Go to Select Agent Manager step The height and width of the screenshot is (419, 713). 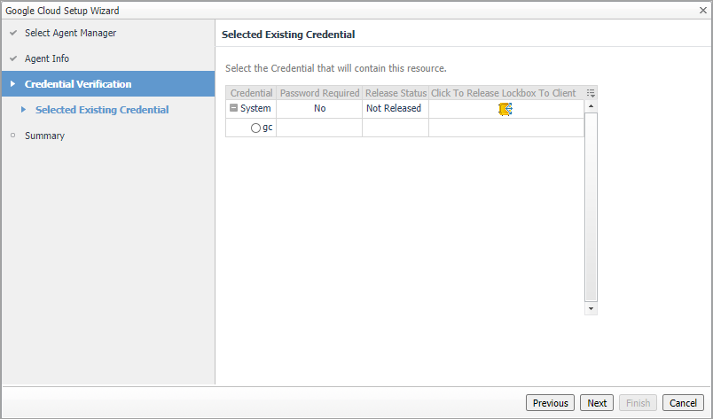70,33
